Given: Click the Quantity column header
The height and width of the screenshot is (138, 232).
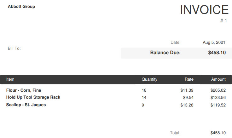Looking at the screenshot, I should pyautogui.click(x=149, y=79).
